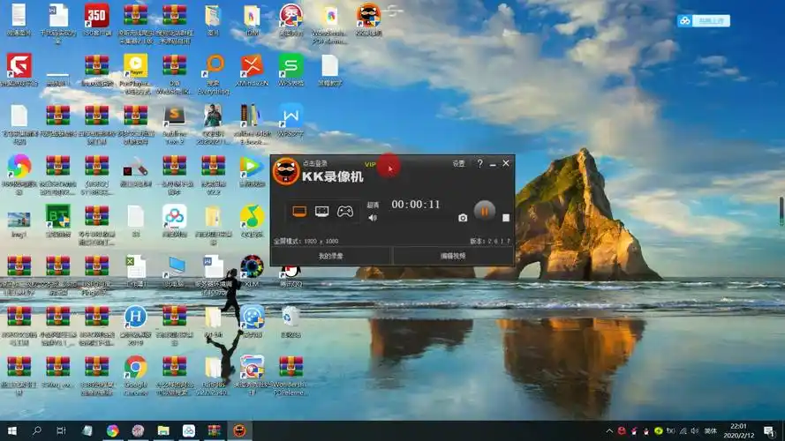Open 我的录像 recordings tab
The width and height of the screenshot is (785, 441).
tap(331, 256)
